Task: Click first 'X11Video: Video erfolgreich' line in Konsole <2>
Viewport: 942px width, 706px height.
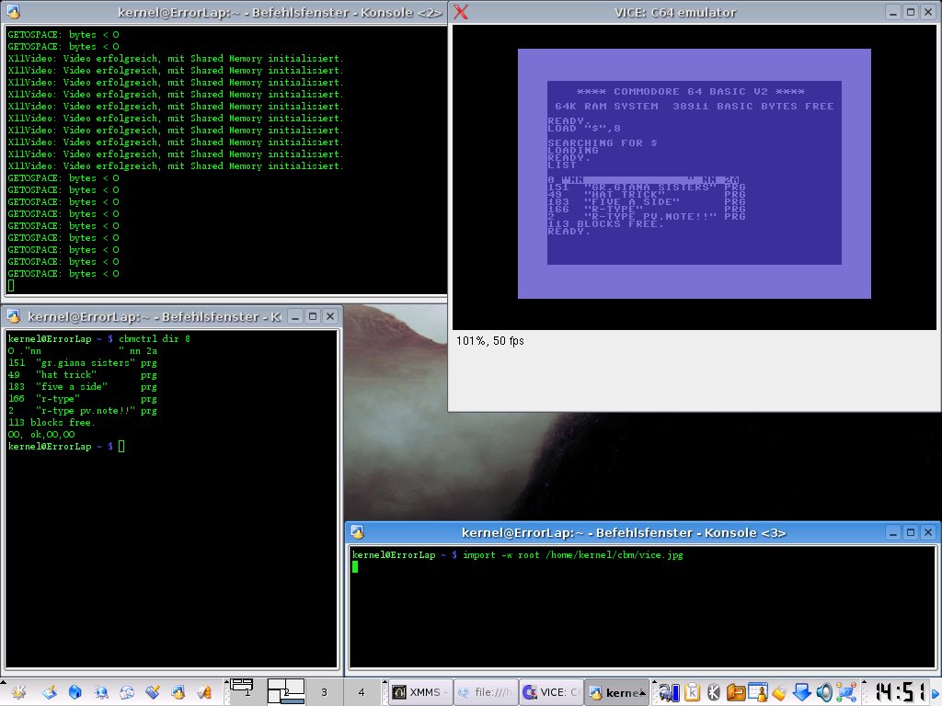Action: 176,58
